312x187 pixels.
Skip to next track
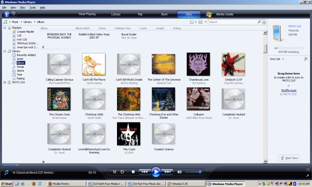coord(167,172)
